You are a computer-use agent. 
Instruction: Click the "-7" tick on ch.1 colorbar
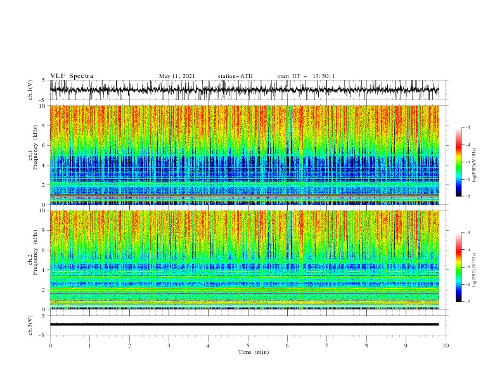click(x=467, y=197)
